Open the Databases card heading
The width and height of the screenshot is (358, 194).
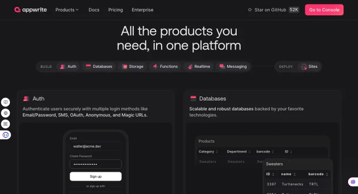(213, 99)
